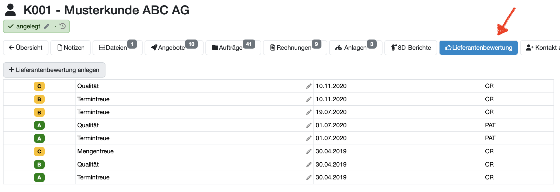Open the Angebote tab
The image size is (560, 192).
174,48
